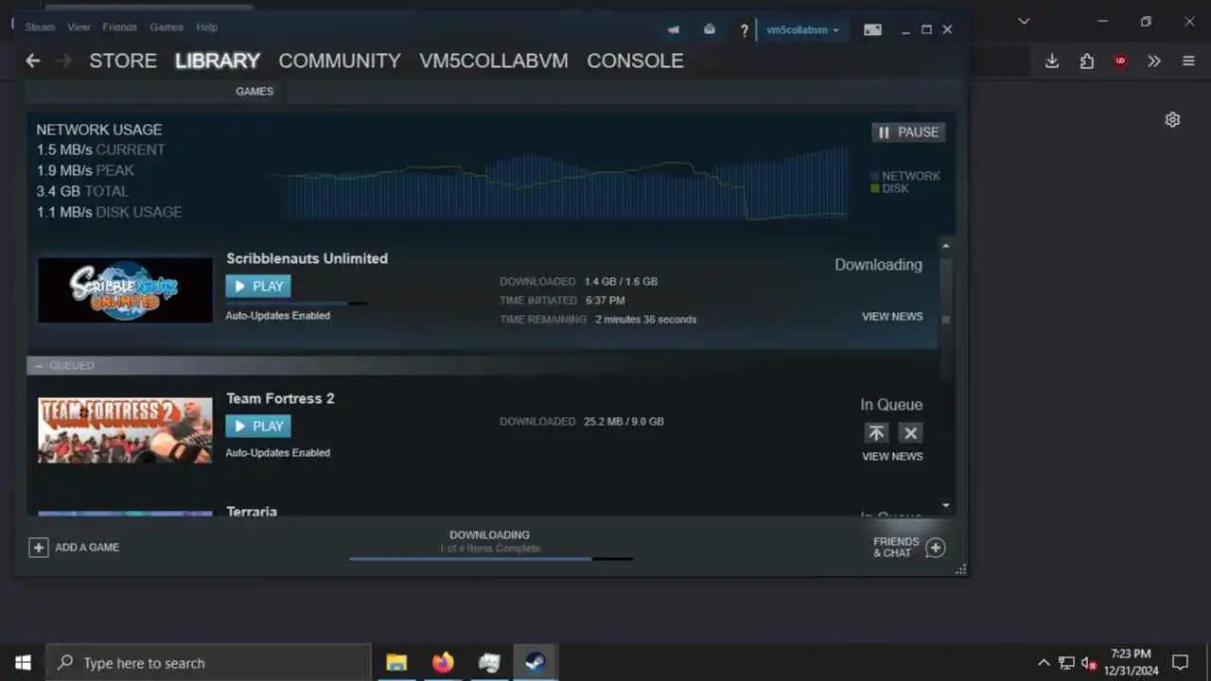Screen dimensions: 1211x681
Task: Click the overall download progress bar
Action: pos(491,559)
